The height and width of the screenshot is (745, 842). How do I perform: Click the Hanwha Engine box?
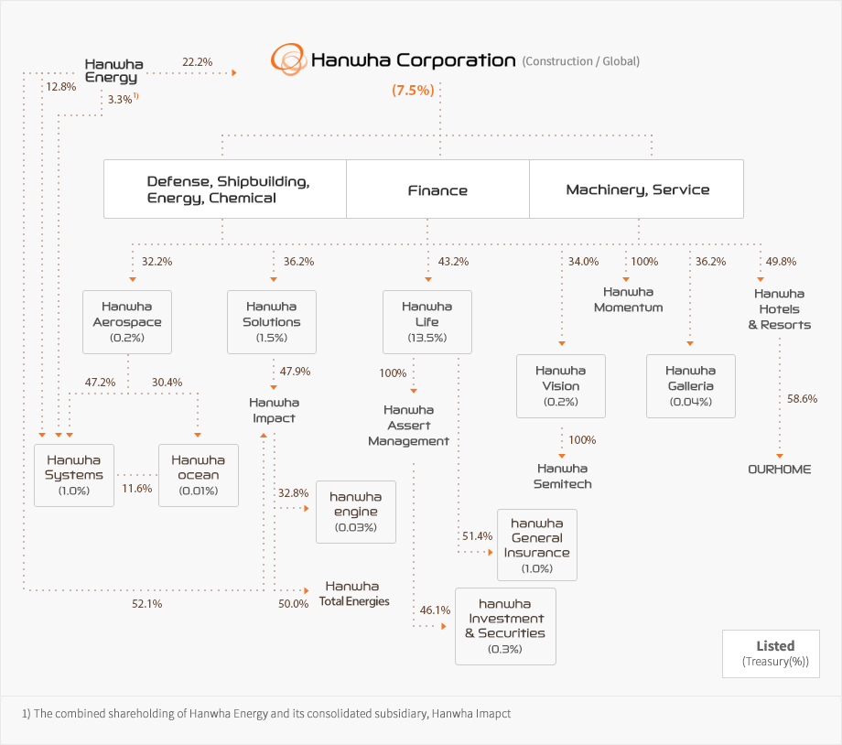coord(355,512)
